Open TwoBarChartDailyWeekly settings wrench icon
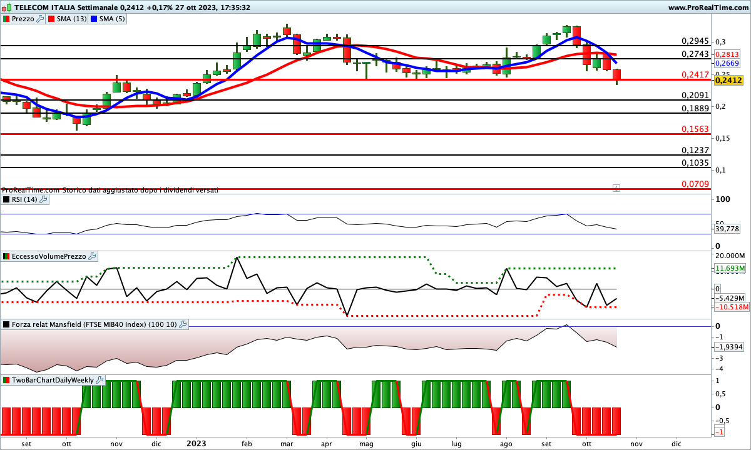The width and height of the screenshot is (751, 450). (x=100, y=380)
